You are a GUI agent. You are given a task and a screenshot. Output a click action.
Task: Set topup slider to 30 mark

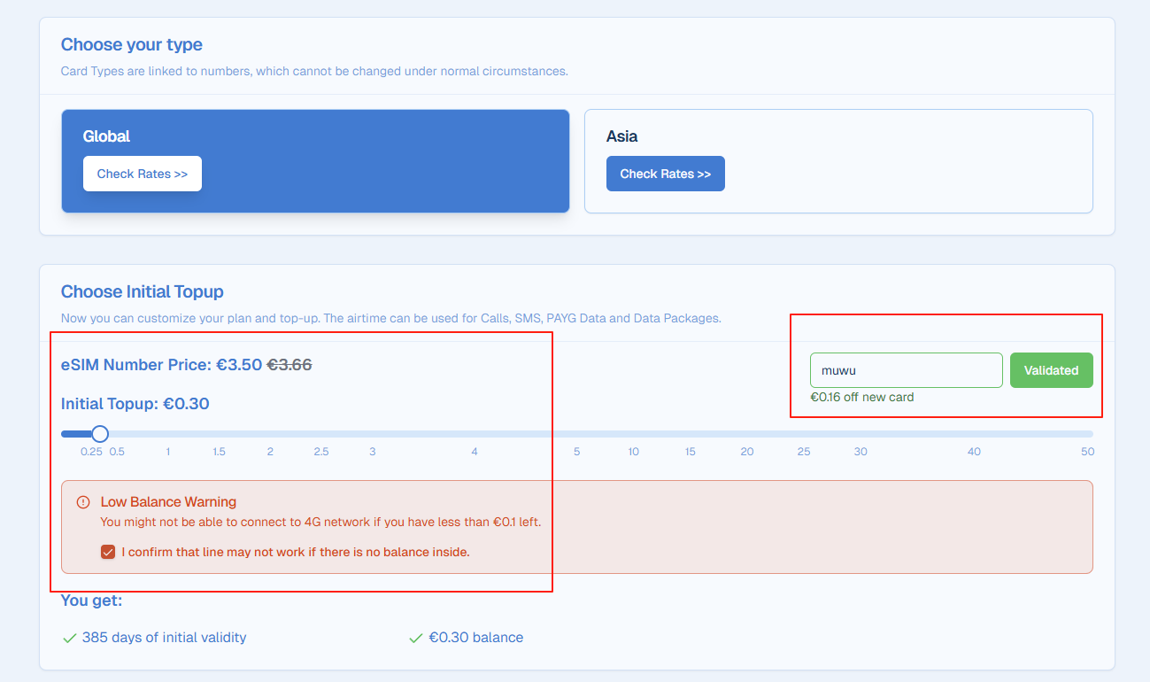pos(861,434)
